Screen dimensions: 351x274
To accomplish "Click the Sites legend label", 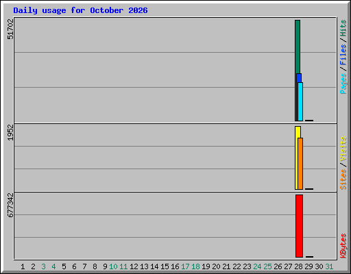I will 343,179.
